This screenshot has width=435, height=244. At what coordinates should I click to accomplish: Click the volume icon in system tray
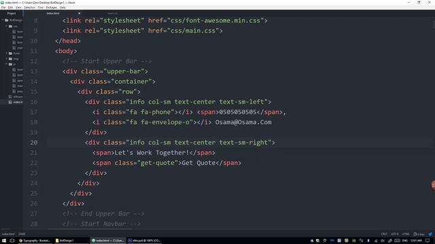pos(383,241)
